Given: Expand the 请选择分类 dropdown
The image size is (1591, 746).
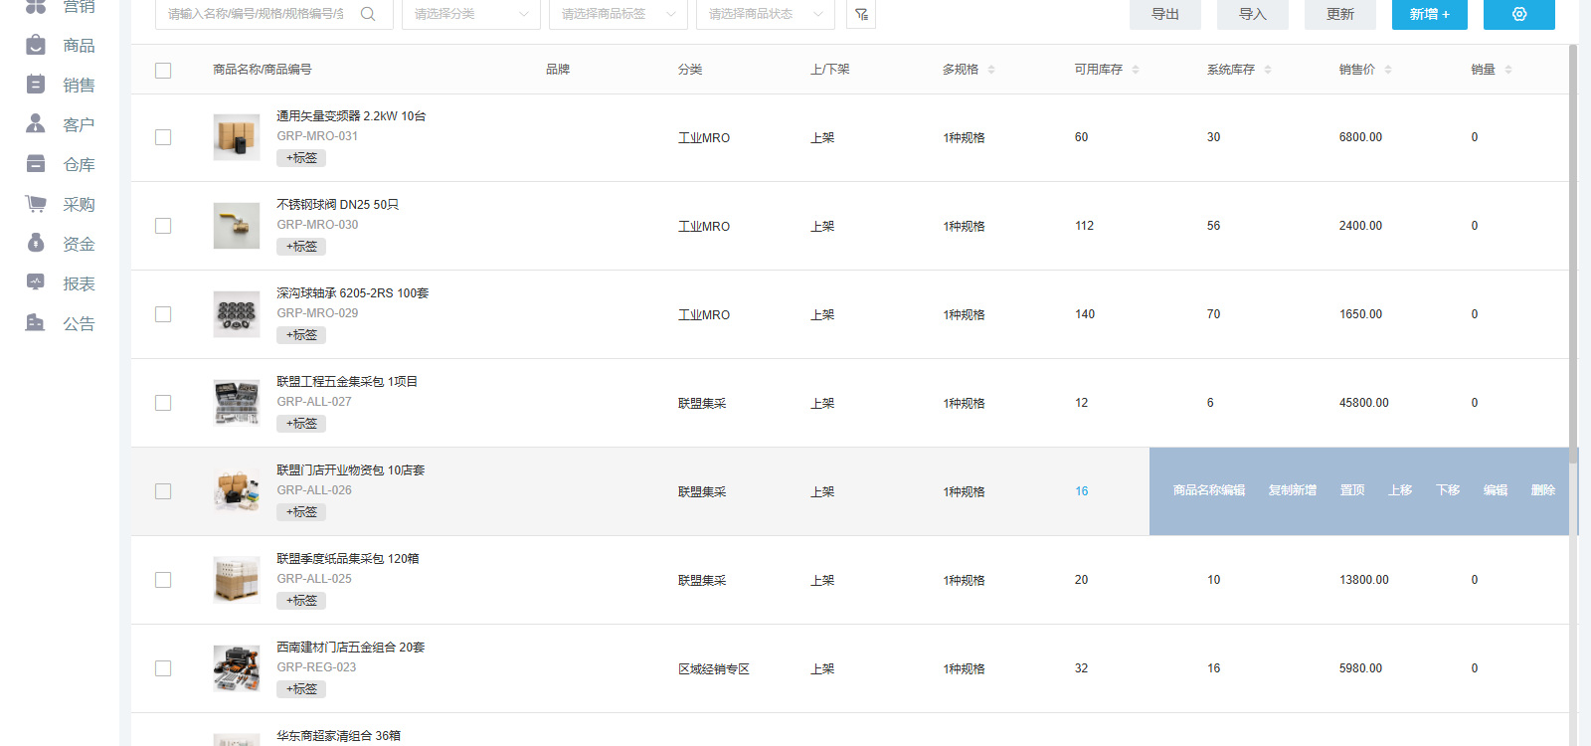Looking at the screenshot, I should pos(471,14).
